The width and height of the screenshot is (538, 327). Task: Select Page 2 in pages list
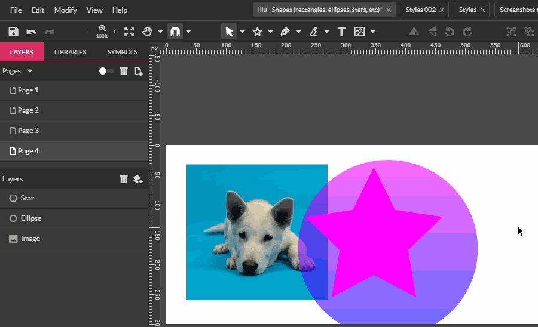(x=28, y=110)
